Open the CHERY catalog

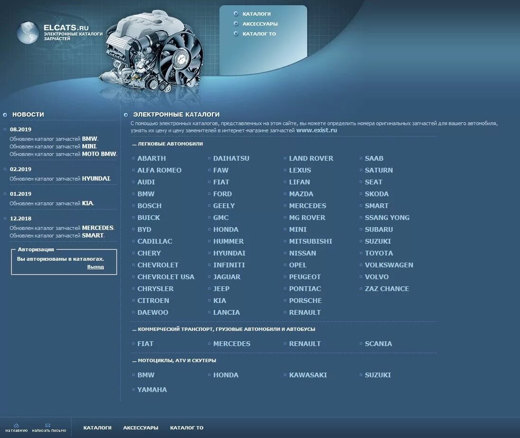[x=149, y=253]
